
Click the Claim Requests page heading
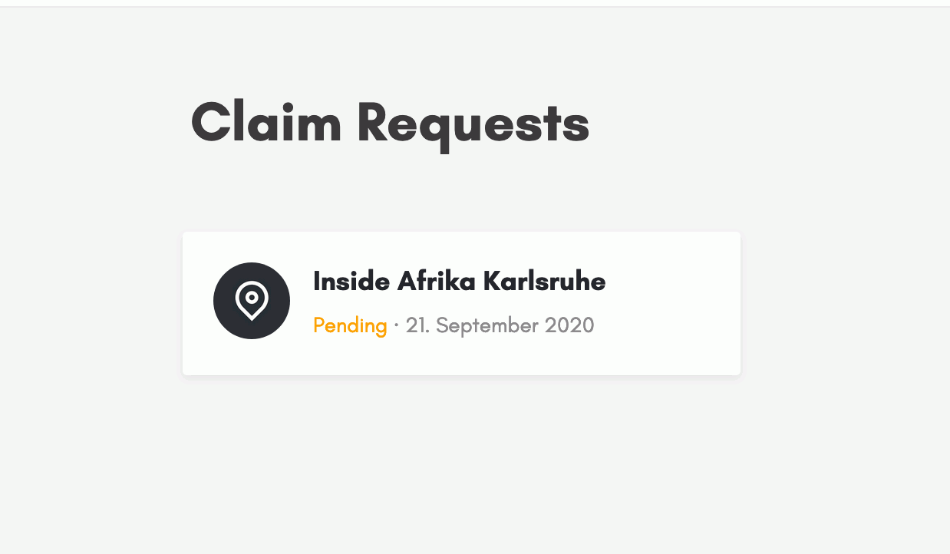tap(390, 123)
